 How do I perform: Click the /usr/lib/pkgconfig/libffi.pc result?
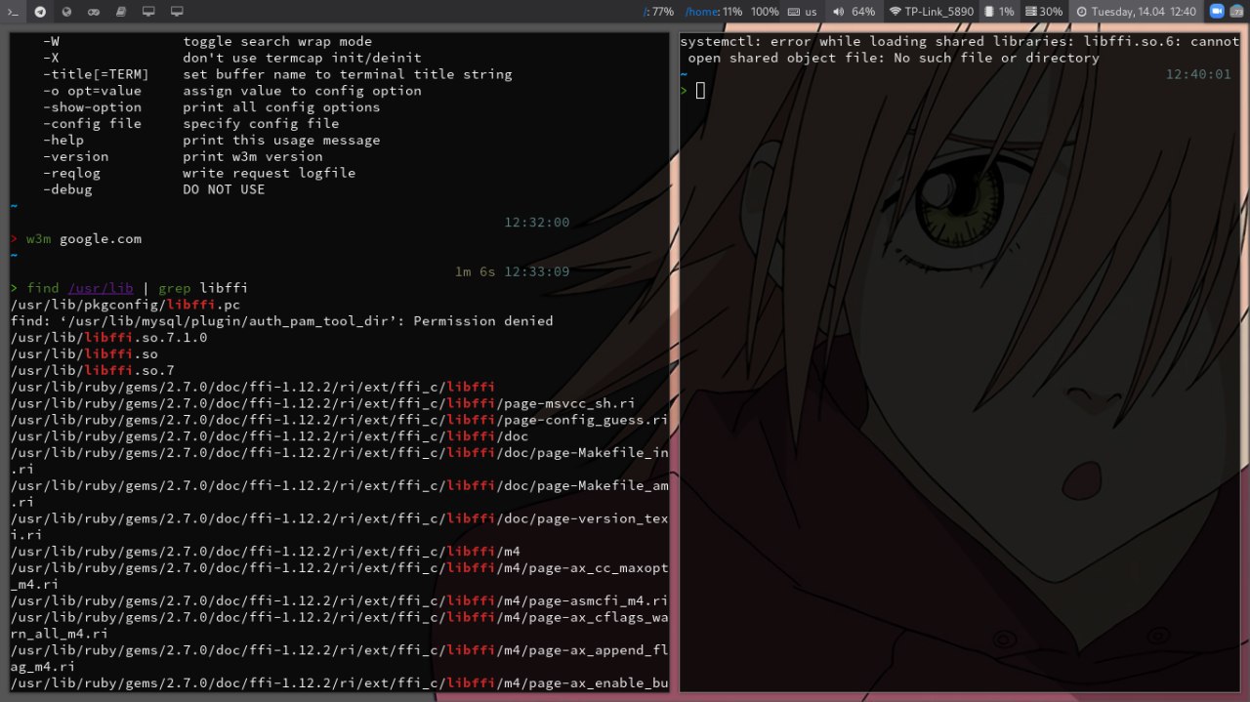pyautogui.click(x=125, y=305)
